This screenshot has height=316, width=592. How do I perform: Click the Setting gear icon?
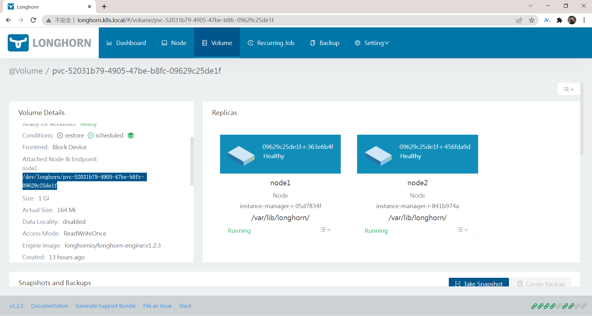tap(357, 43)
